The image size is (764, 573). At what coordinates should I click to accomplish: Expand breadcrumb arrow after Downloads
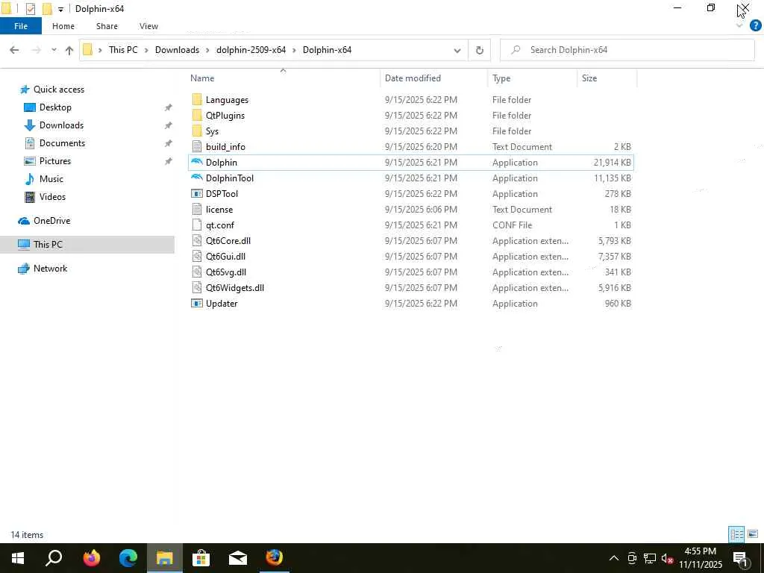coord(208,50)
